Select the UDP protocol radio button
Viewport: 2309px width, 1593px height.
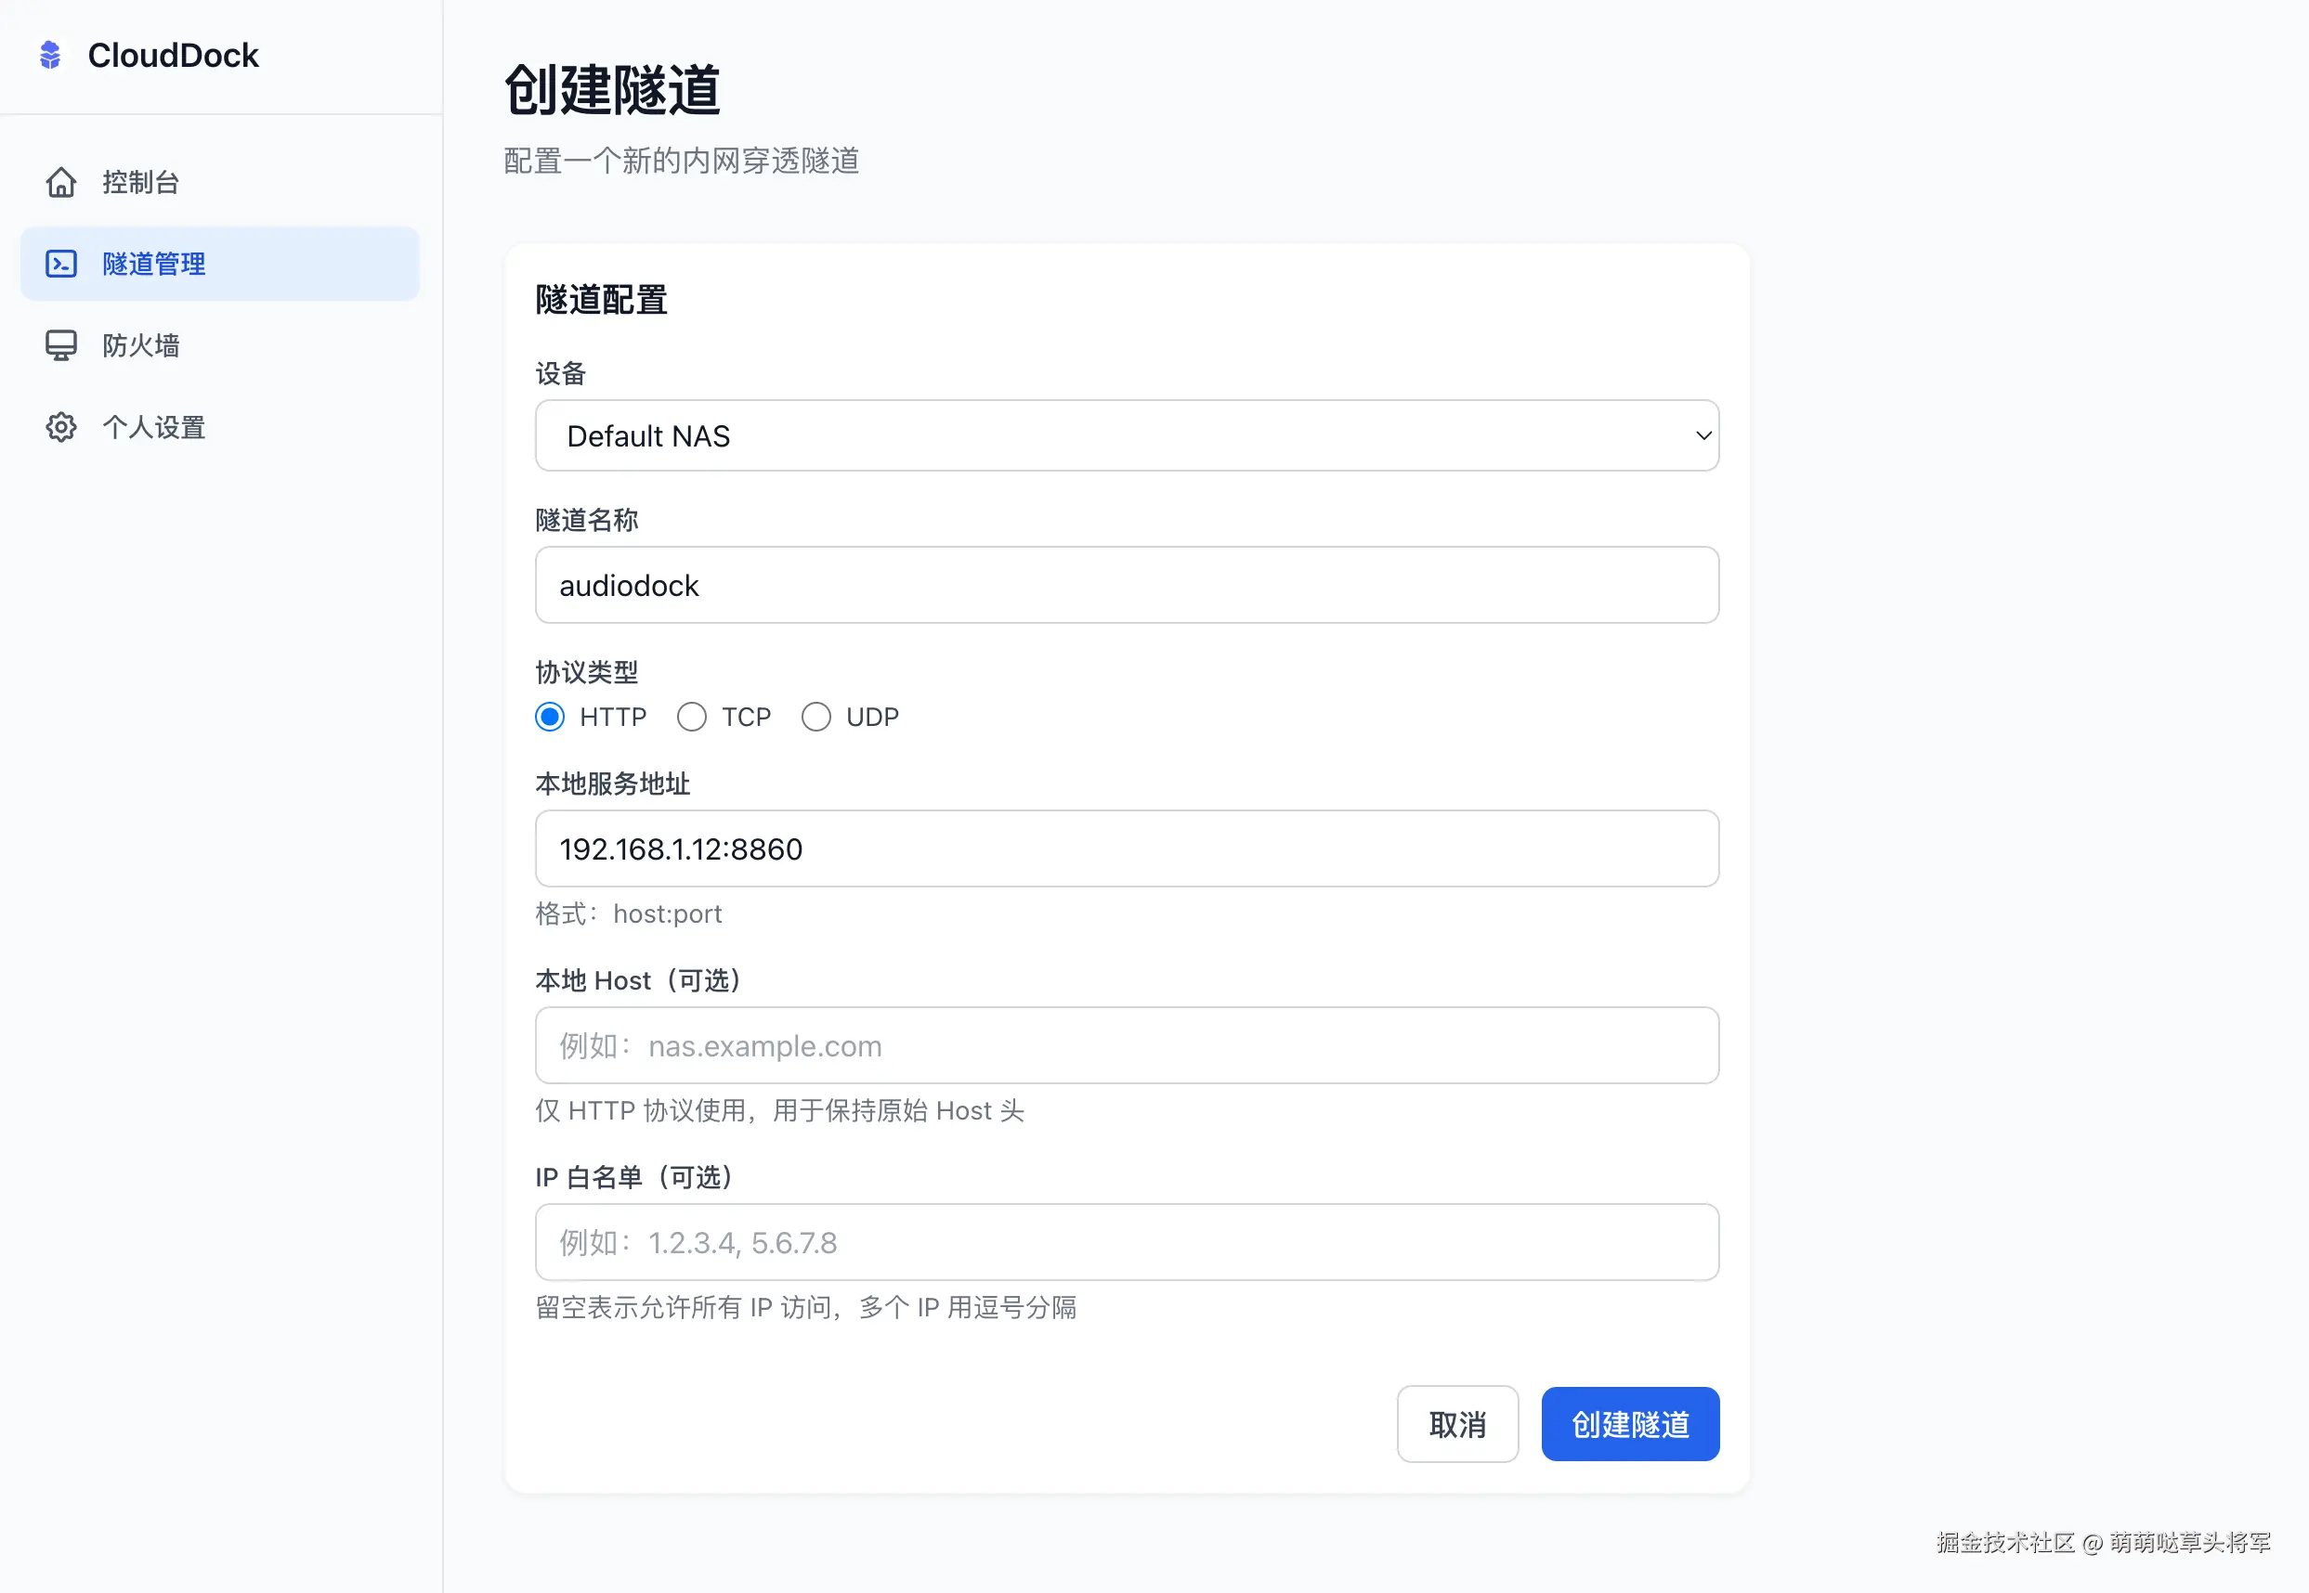(x=815, y=717)
